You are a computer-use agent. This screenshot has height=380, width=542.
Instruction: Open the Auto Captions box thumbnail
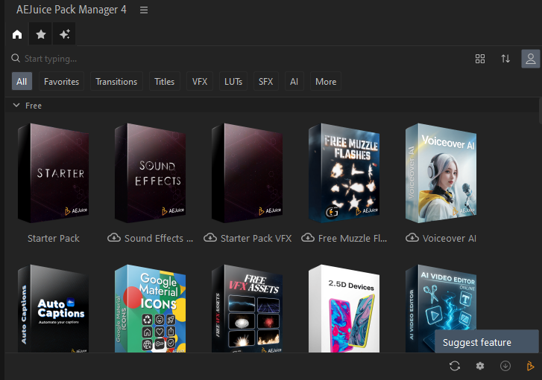click(54, 309)
